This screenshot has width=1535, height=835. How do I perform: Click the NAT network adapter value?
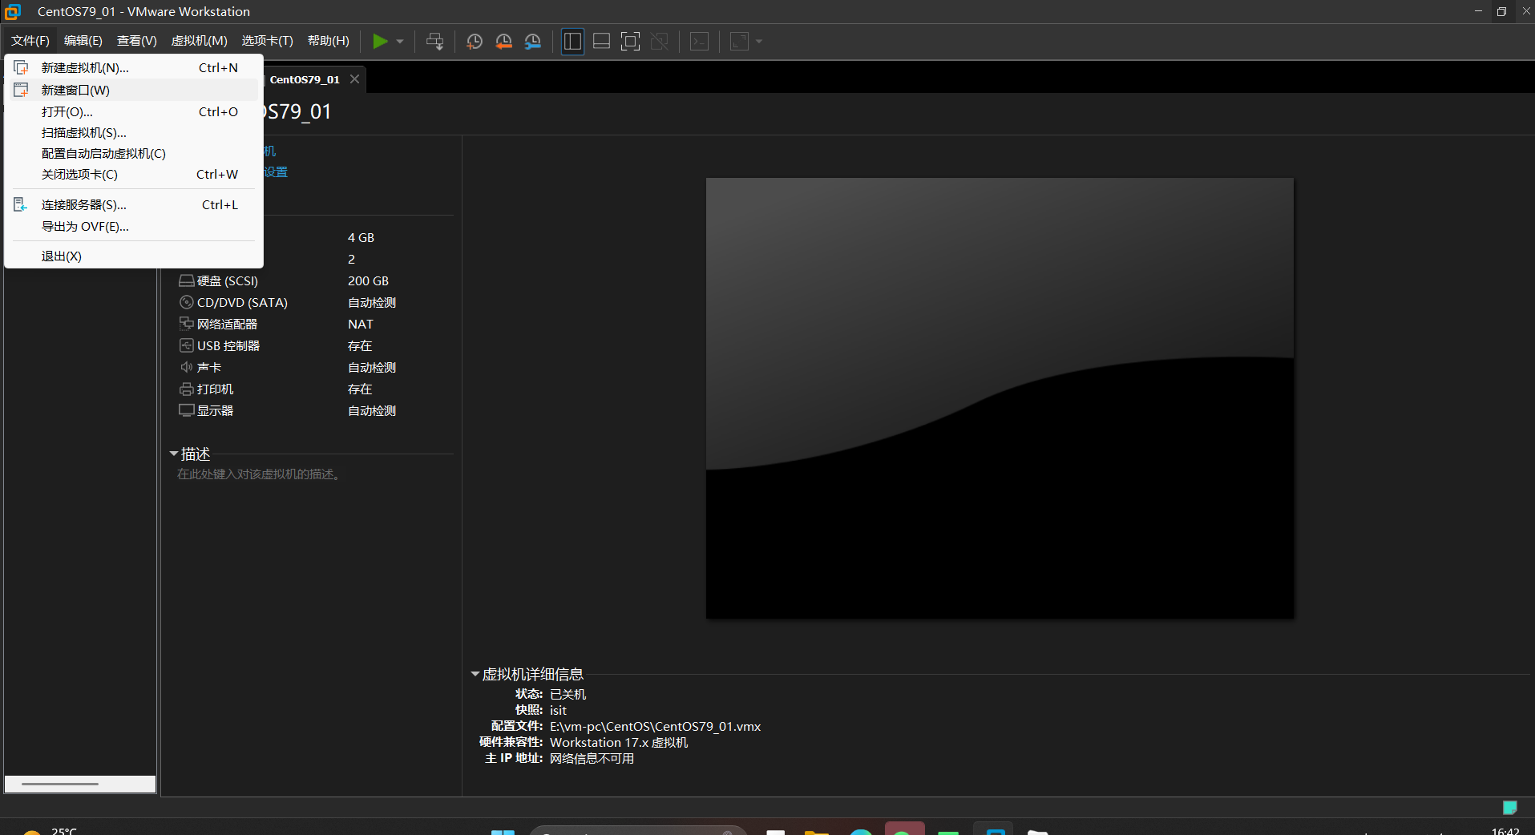361,325
